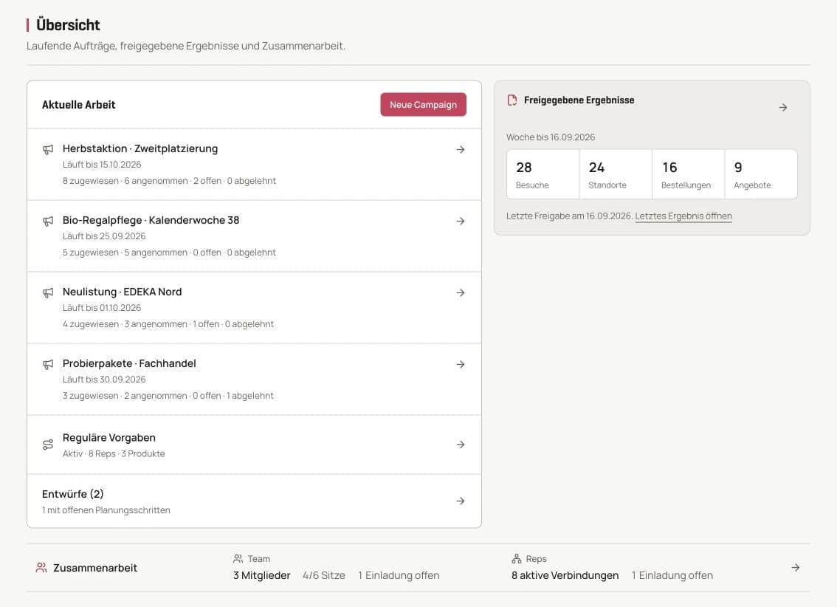Click megaphone icon beside Bio-Regalpflege
Image resolution: width=837 pixels, height=607 pixels.
pyautogui.click(x=48, y=221)
